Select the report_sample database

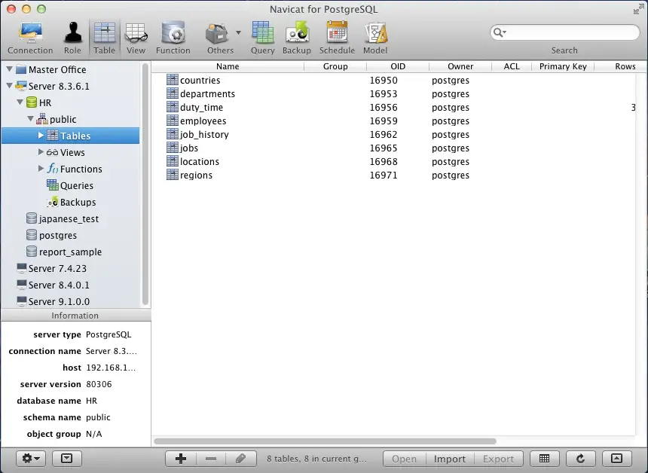pyautogui.click(x=63, y=252)
